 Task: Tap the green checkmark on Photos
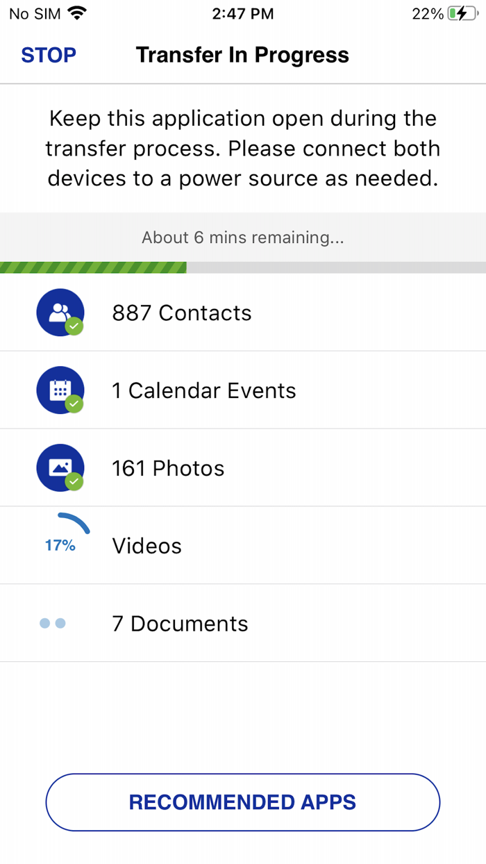click(x=74, y=481)
